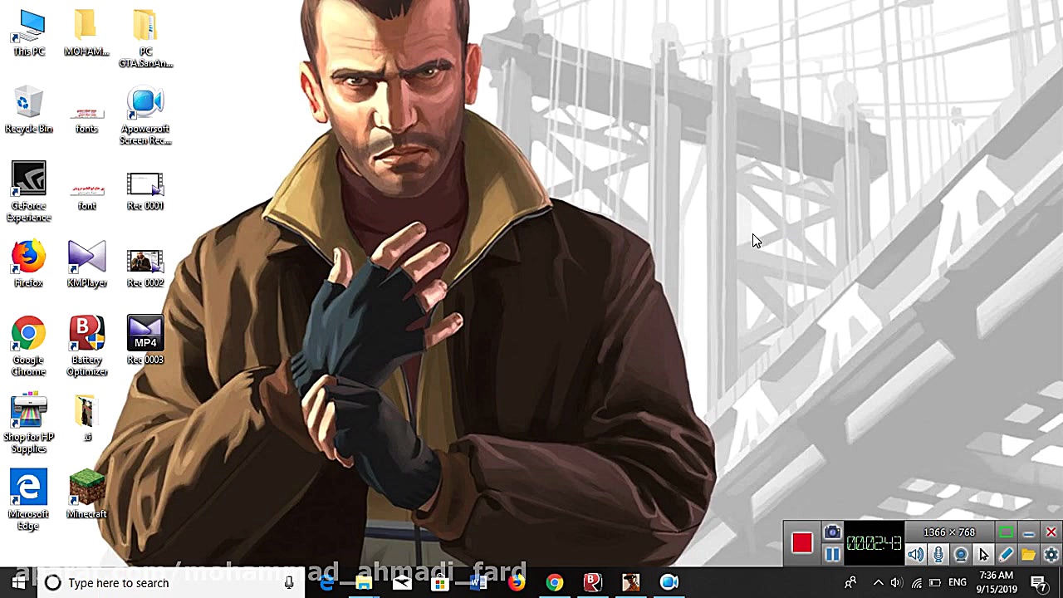Open the screen recorder settings gear

pyautogui.click(x=1051, y=554)
